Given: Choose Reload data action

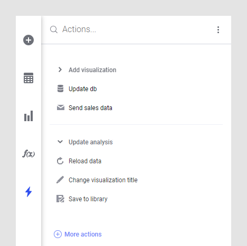Looking at the screenshot, I should [85, 161].
